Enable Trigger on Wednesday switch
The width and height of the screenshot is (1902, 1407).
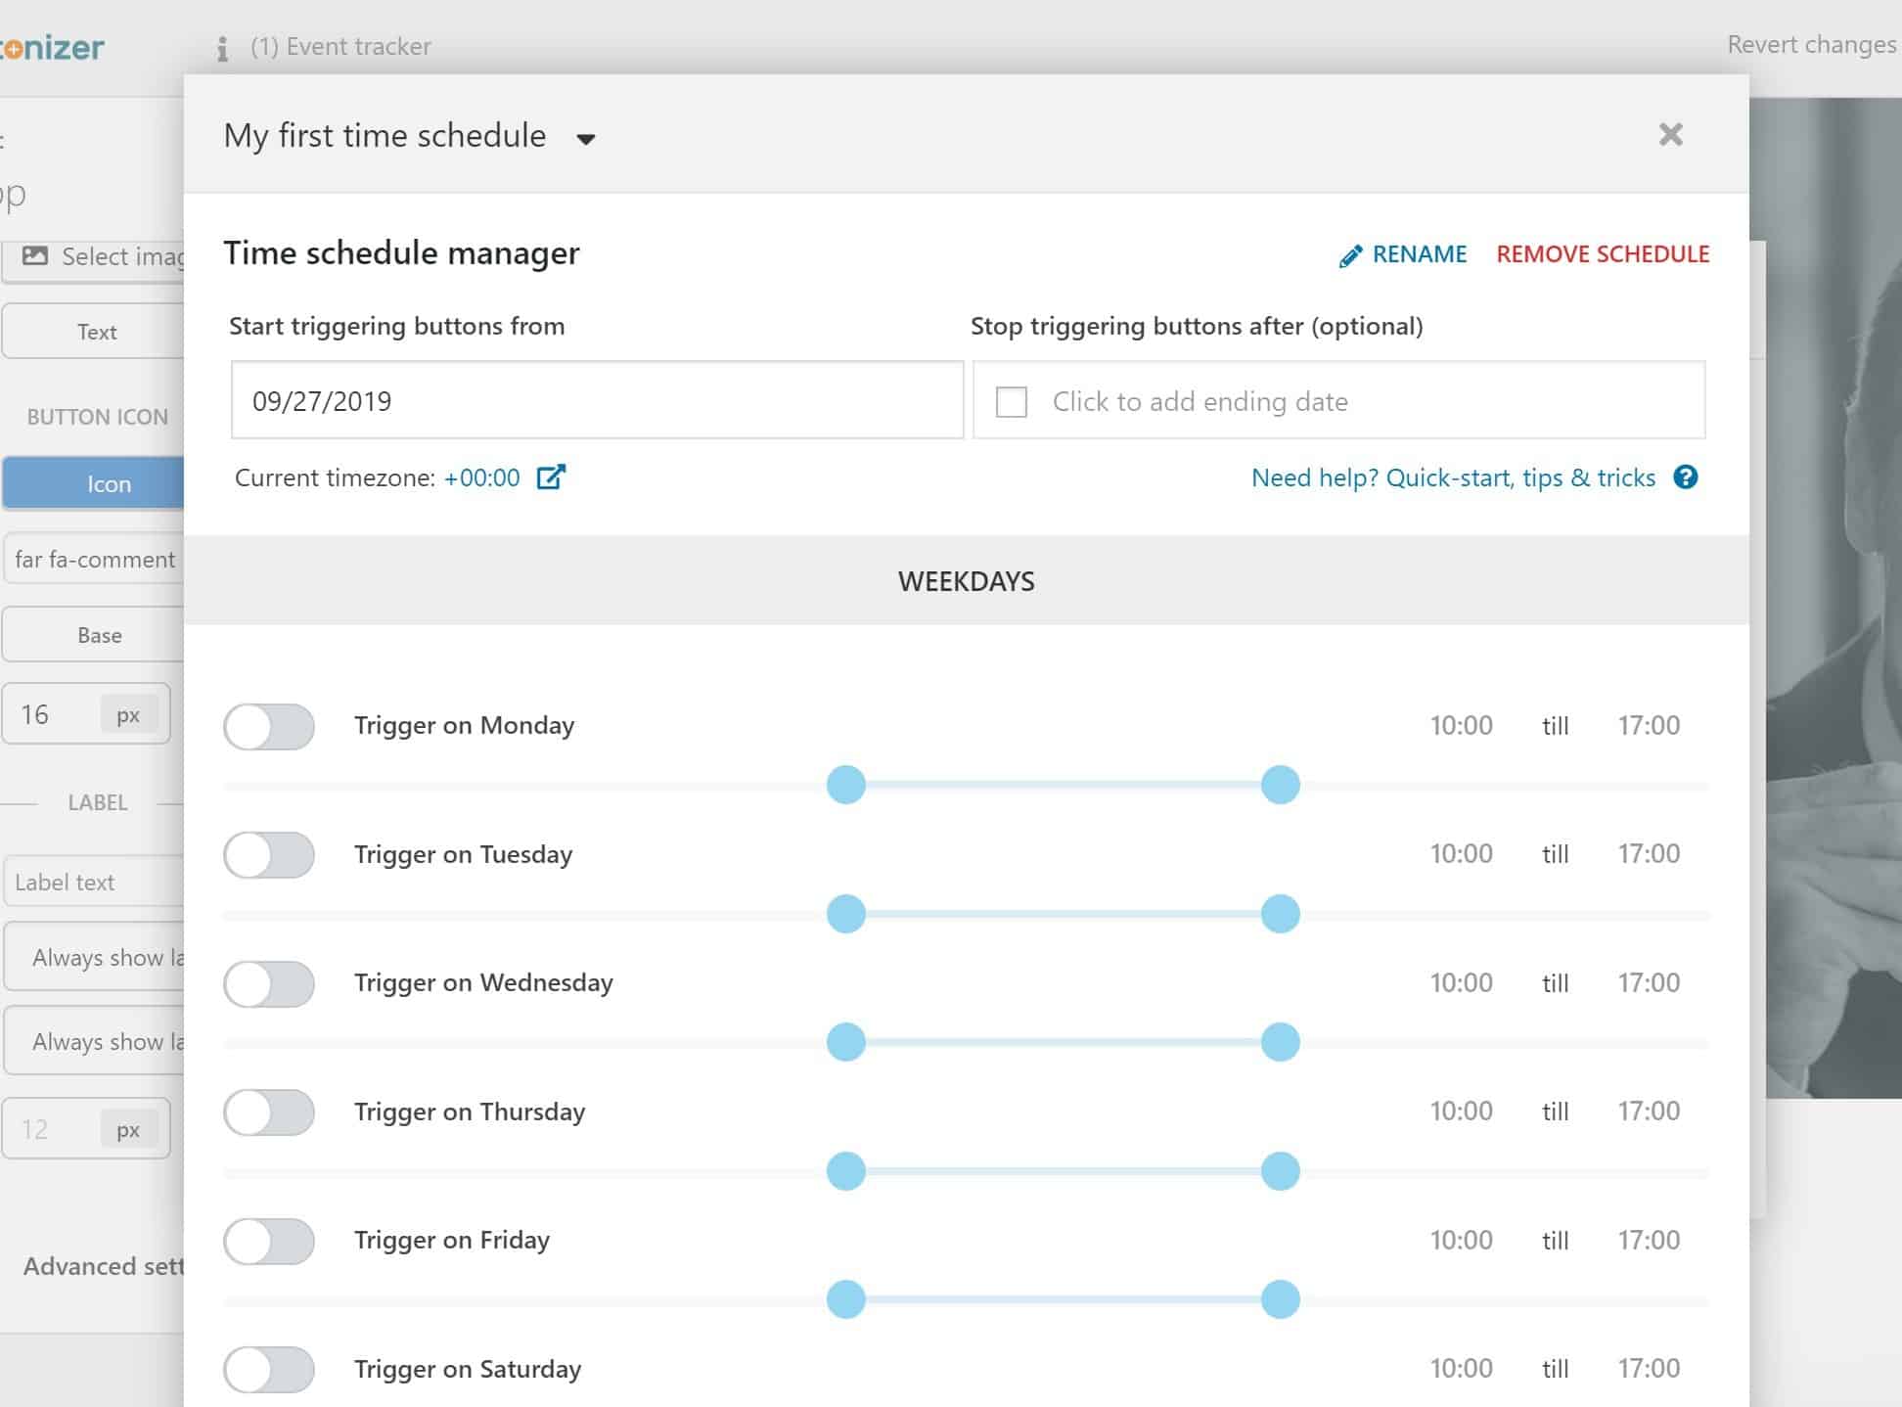click(269, 984)
